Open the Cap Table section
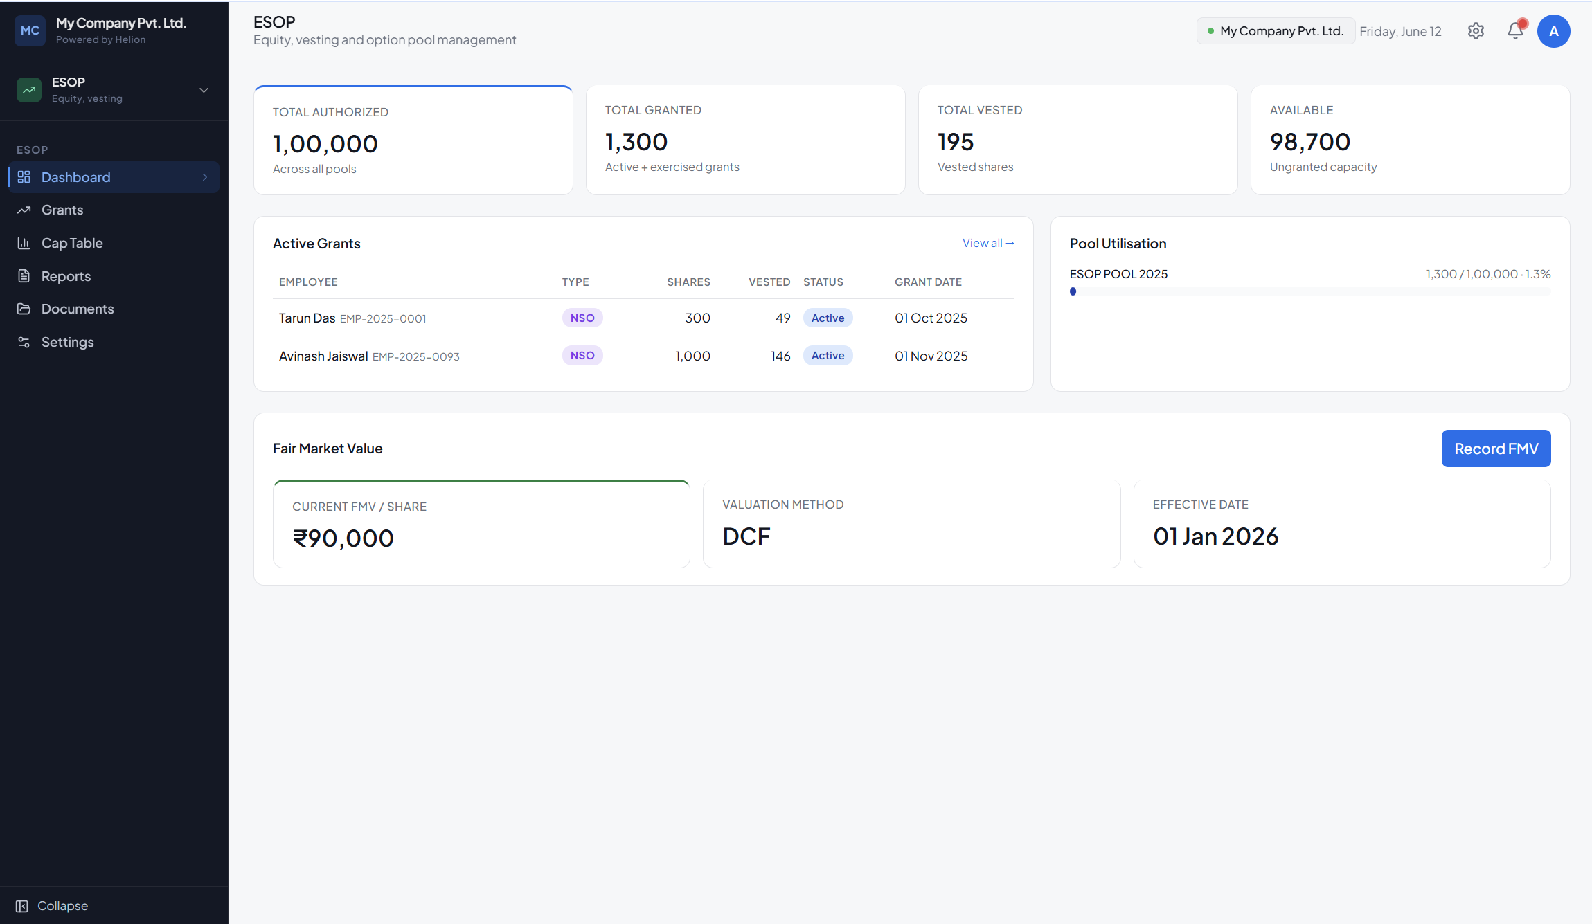The width and height of the screenshot is (1592, 924). (114, 243)
